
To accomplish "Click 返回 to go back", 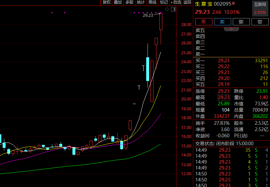I will (187, 2).
